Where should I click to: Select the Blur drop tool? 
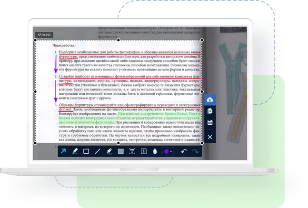coord(155,151)
